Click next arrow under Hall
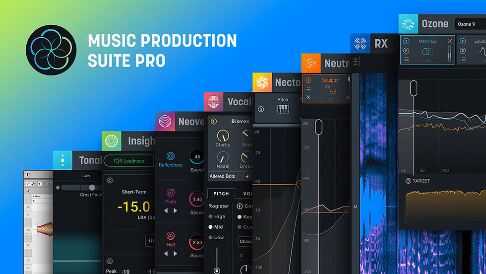The height and width of the screenshot is (274, 486). [176, 254]
